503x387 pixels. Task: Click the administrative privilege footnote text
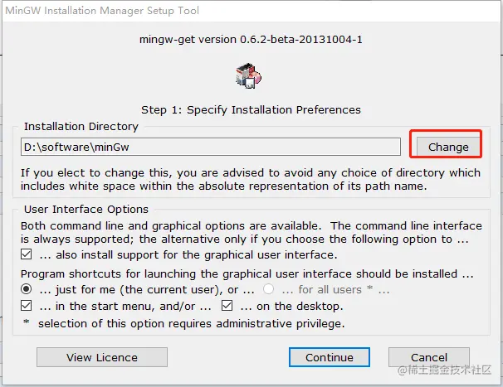tap(191, 323)
